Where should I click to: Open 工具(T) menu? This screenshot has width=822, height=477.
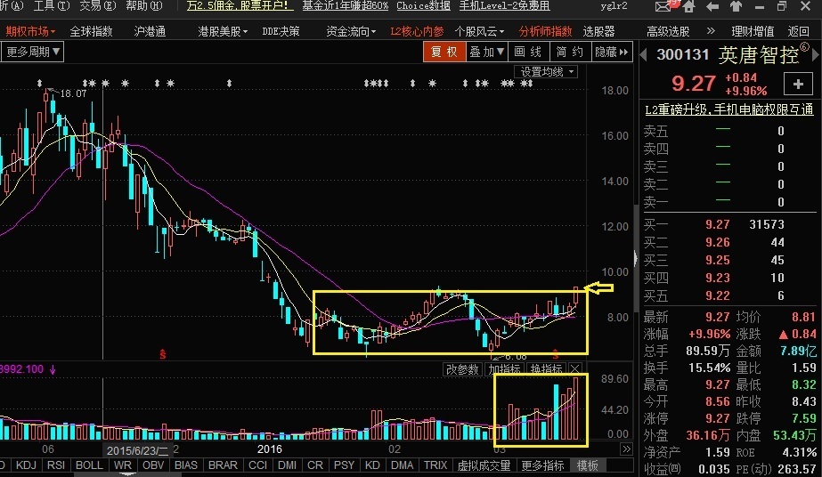pyautogui.click(x=52, y=5)
